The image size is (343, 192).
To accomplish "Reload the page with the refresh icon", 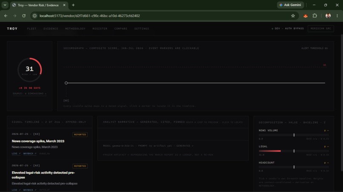I will (x=24, y=16).
